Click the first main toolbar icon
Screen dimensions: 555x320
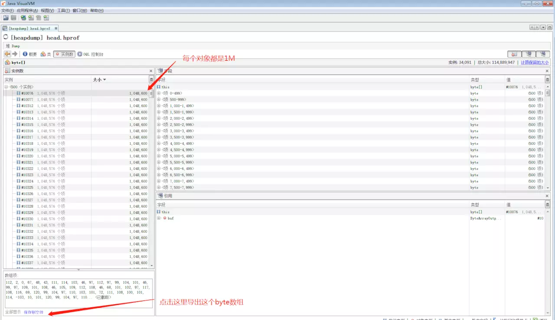[x=6, y=18]
